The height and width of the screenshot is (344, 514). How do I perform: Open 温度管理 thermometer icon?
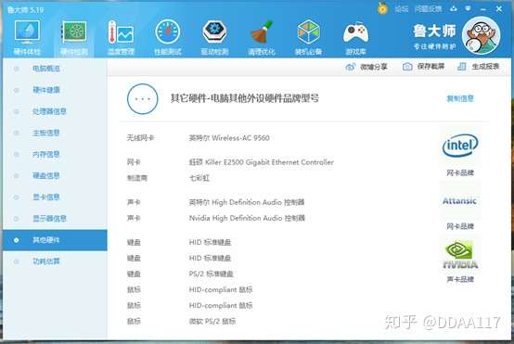tap(121, 32)
